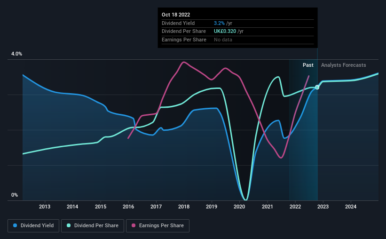
Task: Click the pink Earnings Per Share legend dot
Action: pyautogui.click(x=134, y=225)
